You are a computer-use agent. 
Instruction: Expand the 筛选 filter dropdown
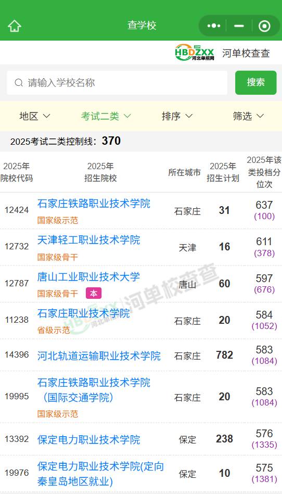248,116
